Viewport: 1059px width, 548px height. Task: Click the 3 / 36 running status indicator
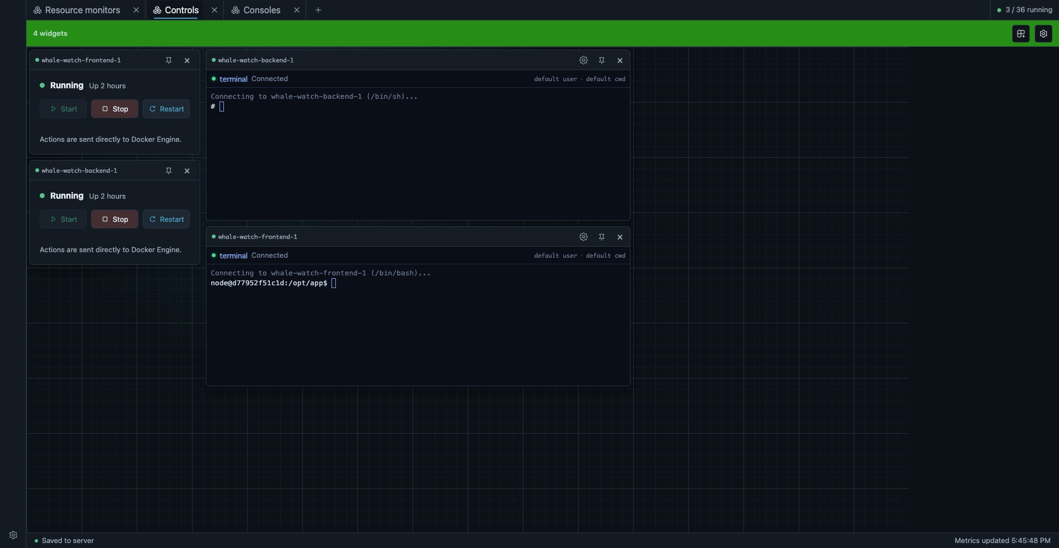point(1024,10)
